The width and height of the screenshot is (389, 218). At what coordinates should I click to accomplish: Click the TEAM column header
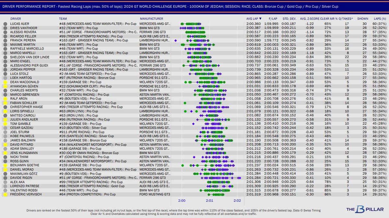(63, 19)
